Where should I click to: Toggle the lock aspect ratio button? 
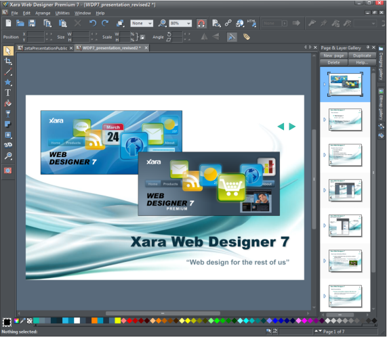(142, 37)
